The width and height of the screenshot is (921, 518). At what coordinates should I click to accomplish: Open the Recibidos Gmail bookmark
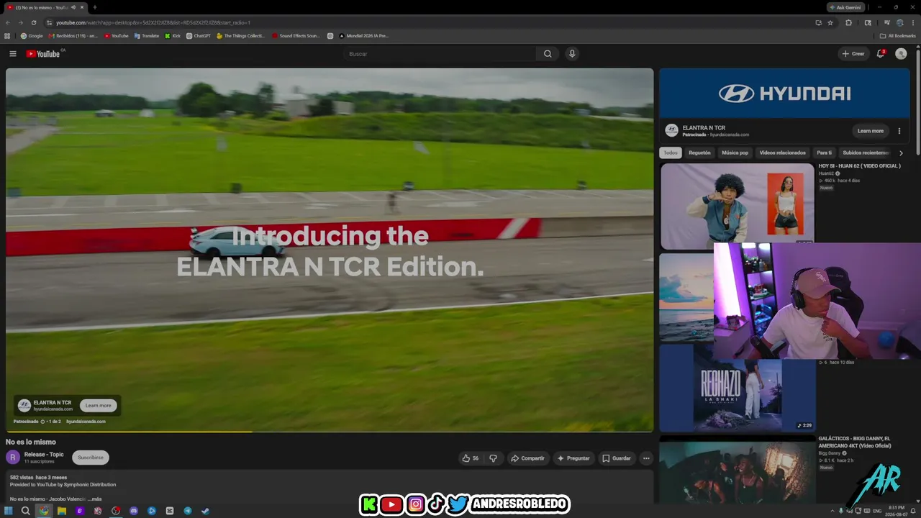click(73, 35)
